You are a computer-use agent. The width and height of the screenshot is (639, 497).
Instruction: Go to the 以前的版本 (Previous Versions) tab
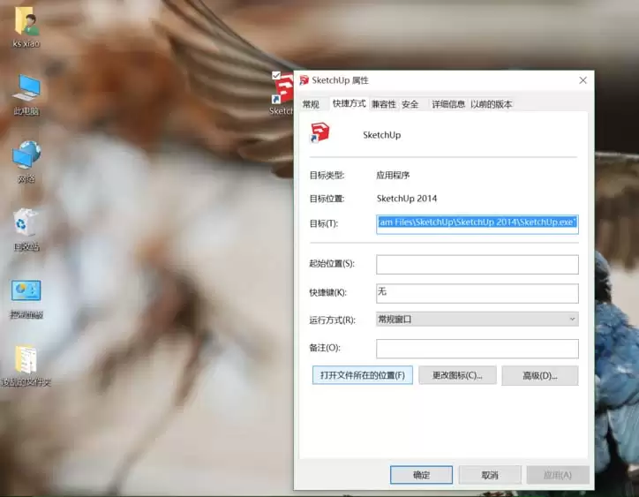[x=491, y=104]
